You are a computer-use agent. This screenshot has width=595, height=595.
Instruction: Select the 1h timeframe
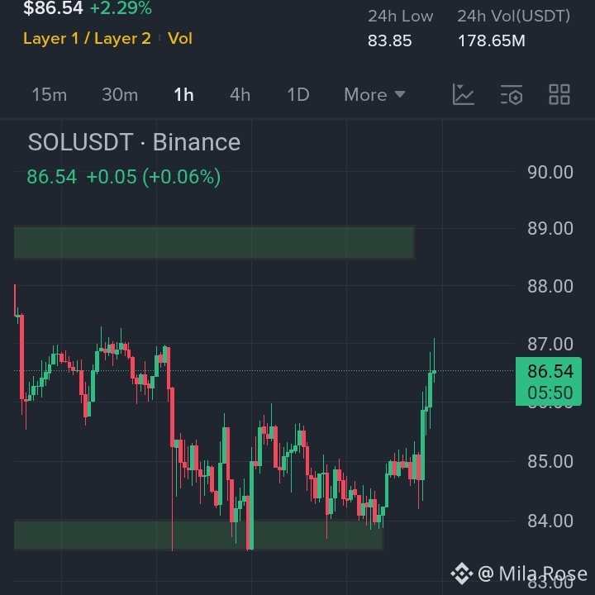(x=183, y=94)
